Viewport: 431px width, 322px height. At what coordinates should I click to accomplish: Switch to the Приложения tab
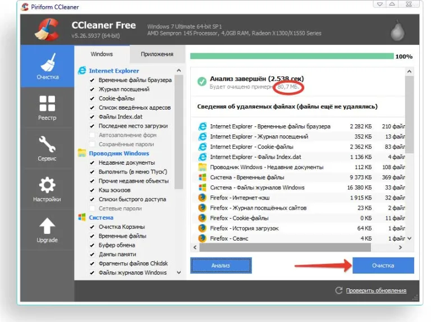(x=157, y=54)
